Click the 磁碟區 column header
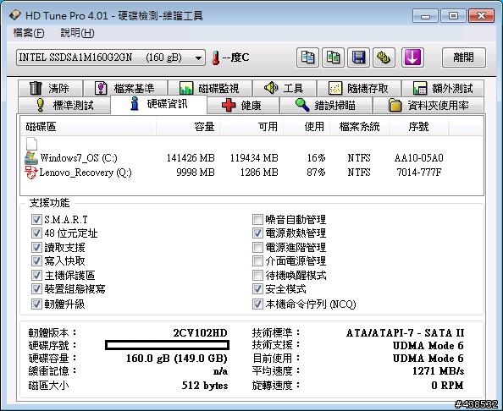The width and height of the screenshot is (503, 411). pyautogui.click(x=88, y=127)
